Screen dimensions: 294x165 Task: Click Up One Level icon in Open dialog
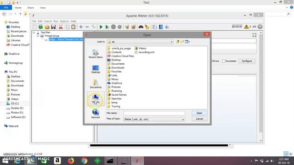click(x=178, y=42)
